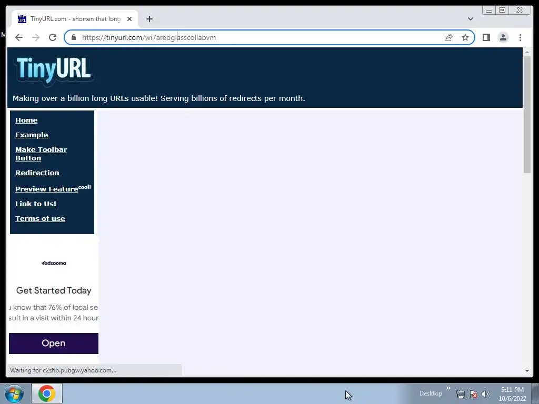Click the browser Back arrow
The width and height of the screenshot is (539, 404).
point(19,37)
